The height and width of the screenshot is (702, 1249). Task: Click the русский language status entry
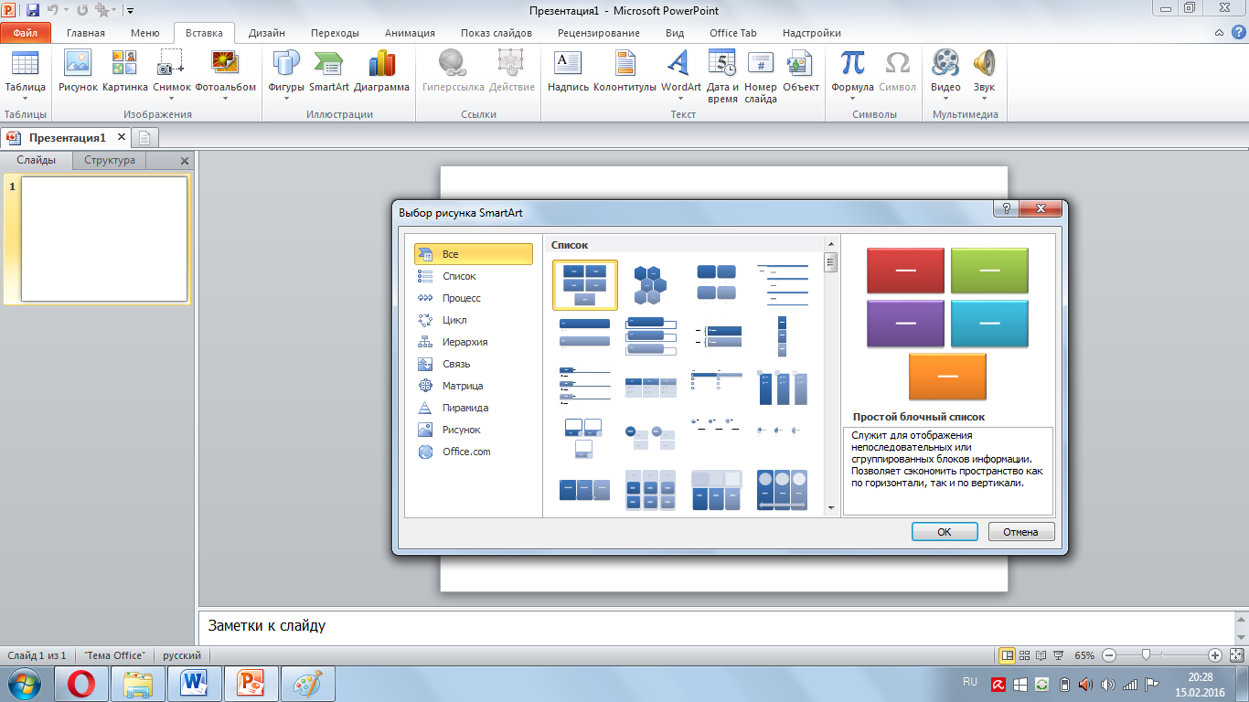click(x=182, y=655)
